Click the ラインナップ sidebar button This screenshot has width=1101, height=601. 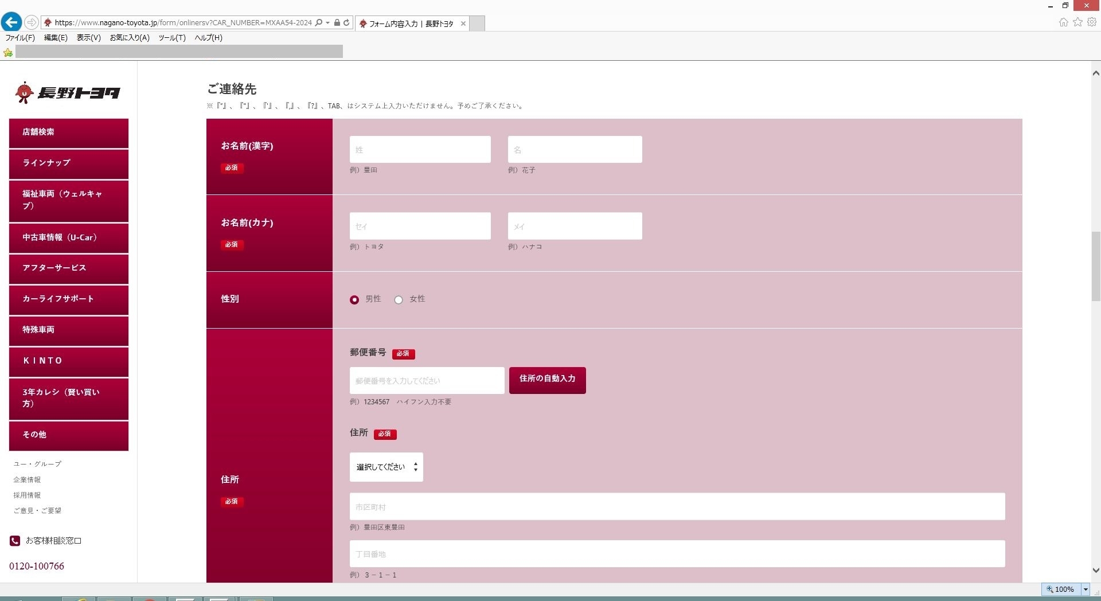click(x=69, y=164)
